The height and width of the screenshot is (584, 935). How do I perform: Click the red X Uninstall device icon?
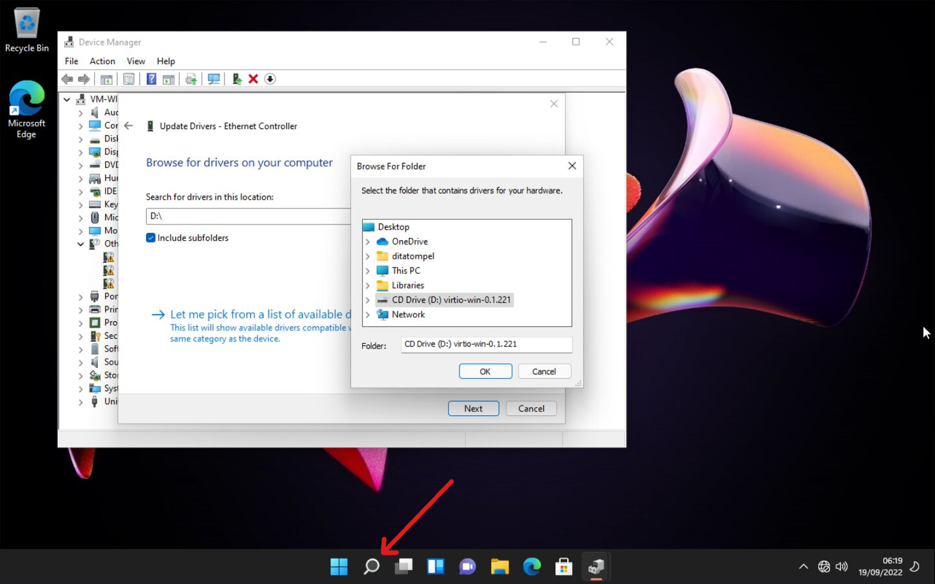click(253, 79)
